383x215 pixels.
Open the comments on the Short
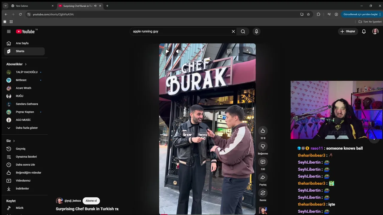point(263,162)
